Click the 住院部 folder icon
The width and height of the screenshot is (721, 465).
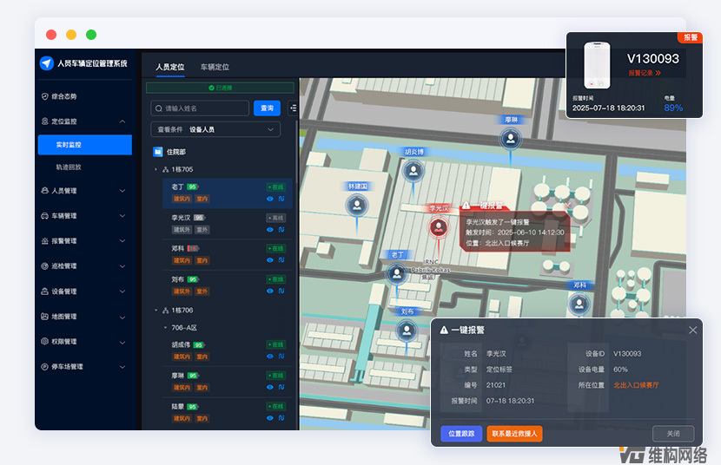tap(157, 151)
